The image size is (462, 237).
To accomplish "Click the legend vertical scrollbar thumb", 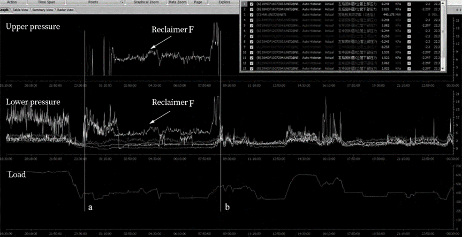I will pos(443,32).
